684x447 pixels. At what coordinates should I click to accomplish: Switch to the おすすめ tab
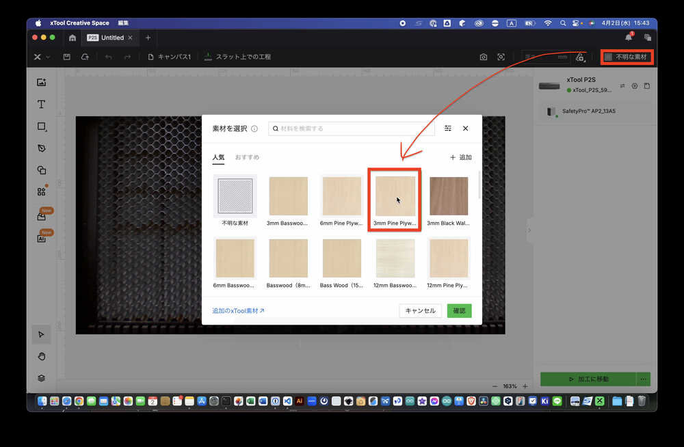coord(247,157)
